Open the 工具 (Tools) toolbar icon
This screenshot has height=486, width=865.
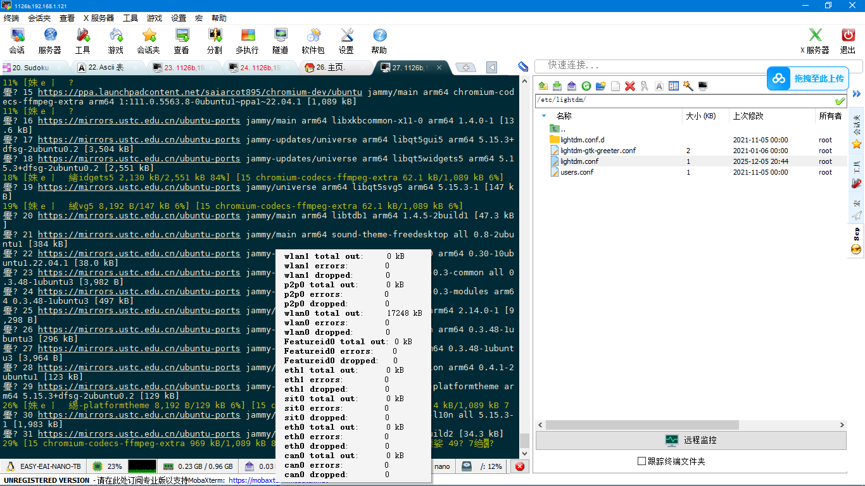point(83,41)
